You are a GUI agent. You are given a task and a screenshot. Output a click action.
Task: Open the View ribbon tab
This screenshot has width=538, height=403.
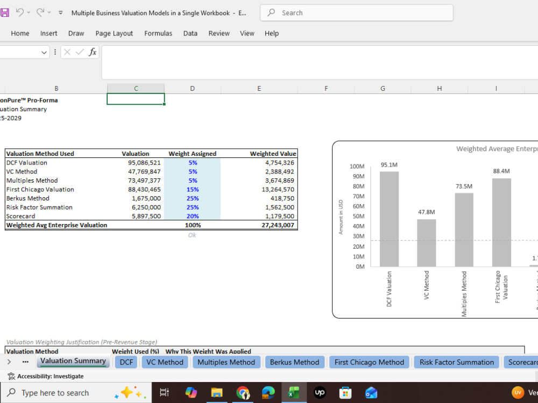pos(247,33)
